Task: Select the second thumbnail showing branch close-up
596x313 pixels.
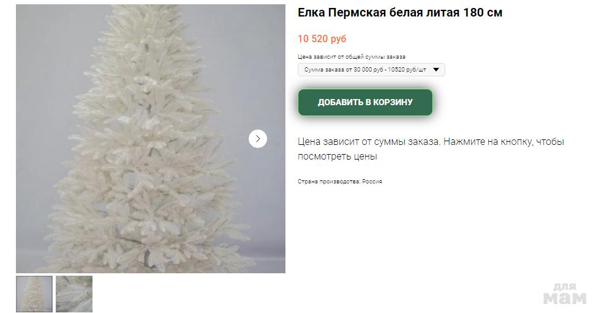Action: pyautogui.click(x=74, y=294)
